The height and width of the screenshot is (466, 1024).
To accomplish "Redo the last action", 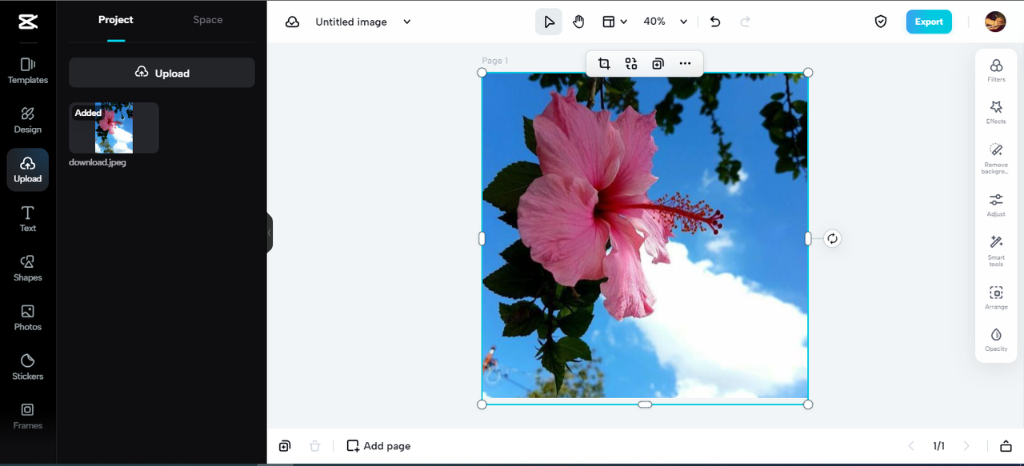I will [745, 22].
